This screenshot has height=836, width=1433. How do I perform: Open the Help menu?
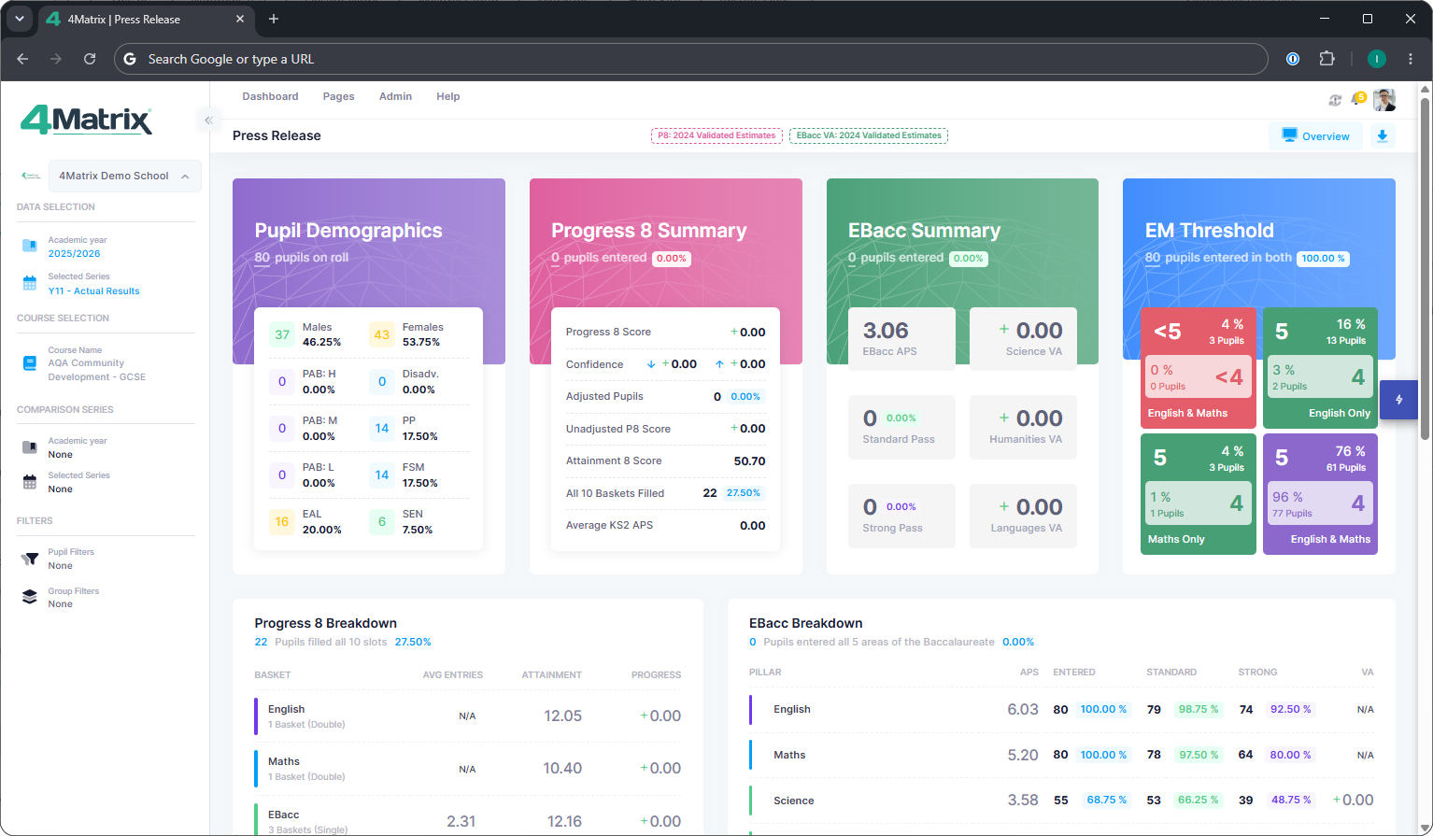[447, 96]
